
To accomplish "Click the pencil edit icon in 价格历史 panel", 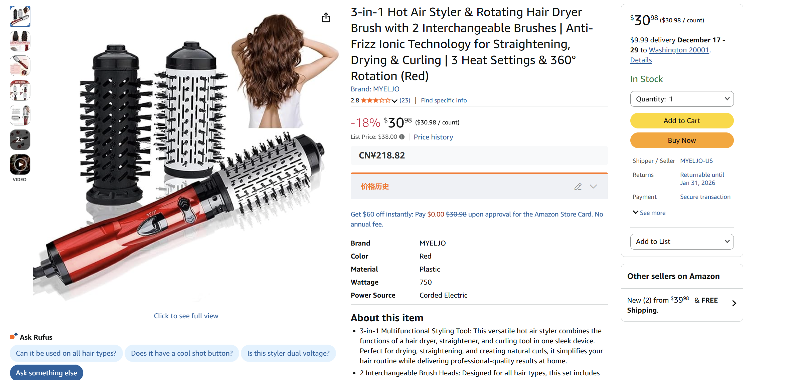I will click(x=578, y=186).
